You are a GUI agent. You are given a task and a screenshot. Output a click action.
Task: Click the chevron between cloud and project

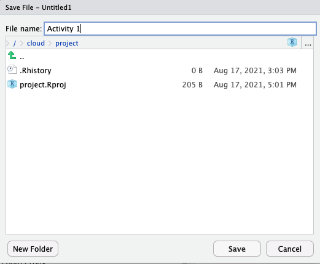(50, 43)
